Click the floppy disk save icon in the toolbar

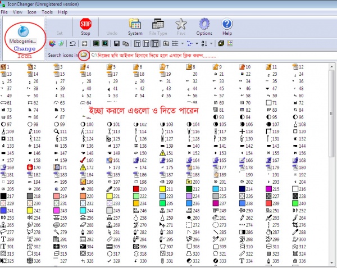click(x=116, y=43)
